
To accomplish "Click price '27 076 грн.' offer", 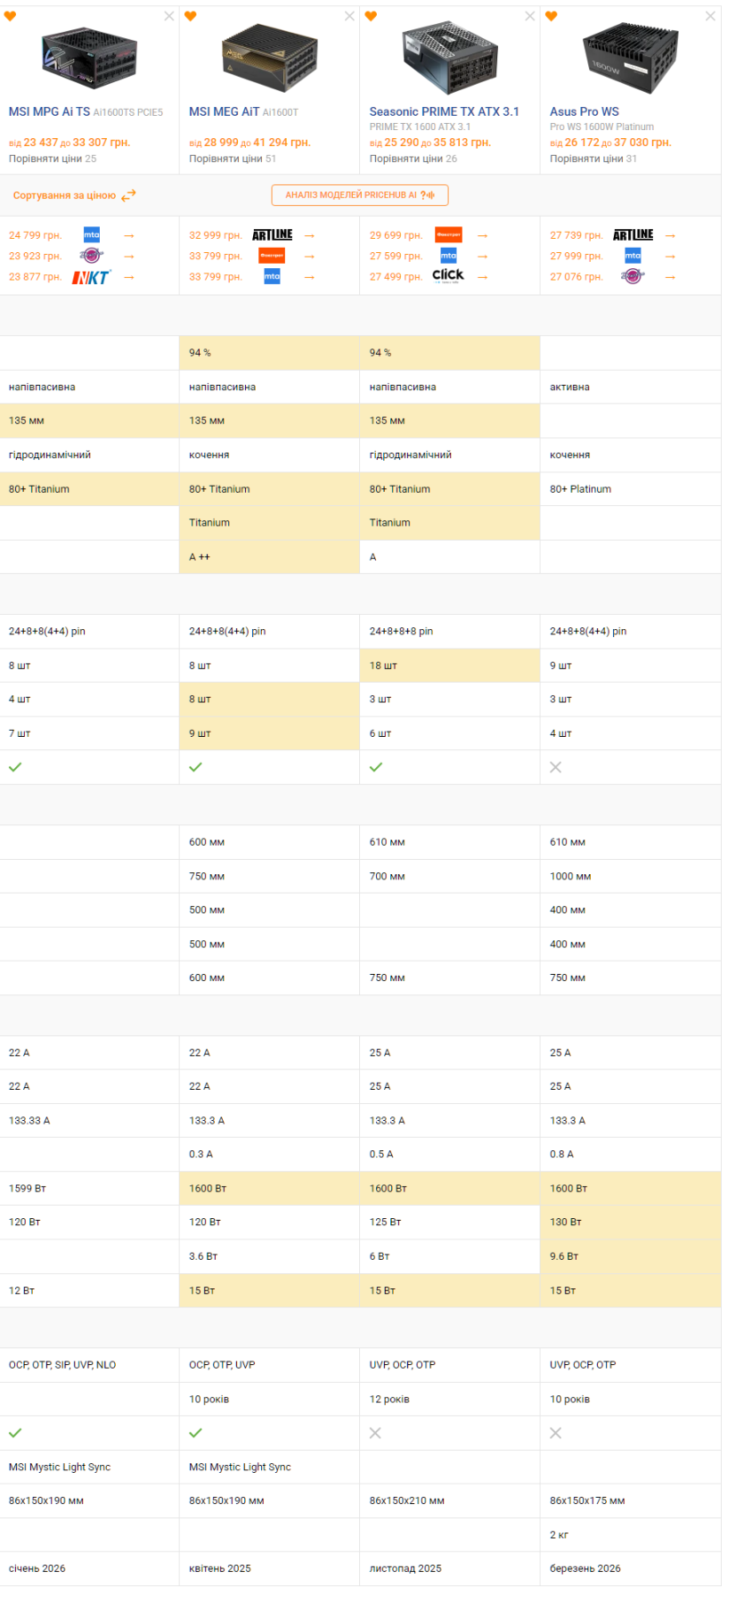I will (576, 277).
